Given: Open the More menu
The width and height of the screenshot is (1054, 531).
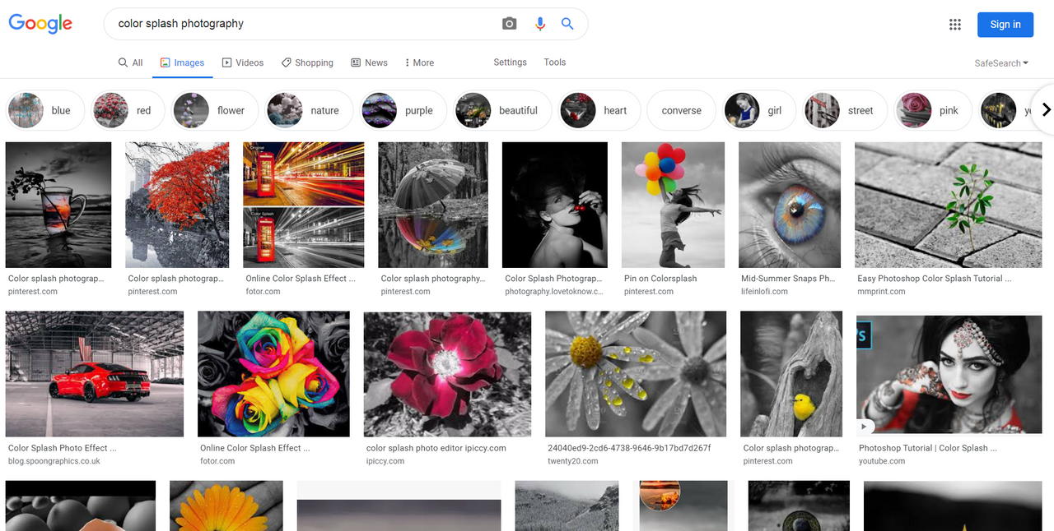Looking at the screenshot, I should point(419,62).
